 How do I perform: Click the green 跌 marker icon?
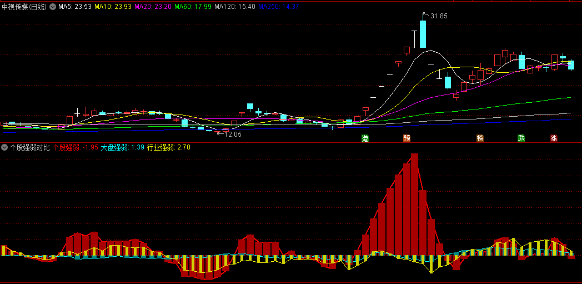click(521, 138)
